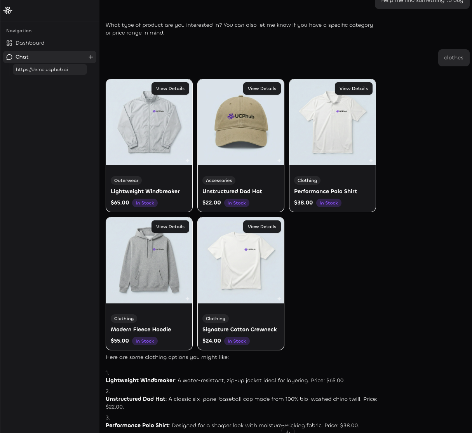Viewport: 472px width, 433px height.
Task: View Details for Signature Cotton Crewneck
Action: coord(262,227)
